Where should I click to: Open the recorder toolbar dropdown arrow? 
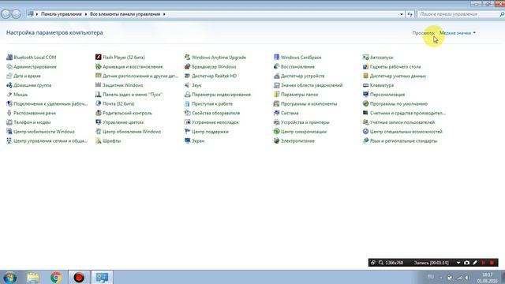click(458, 263)
